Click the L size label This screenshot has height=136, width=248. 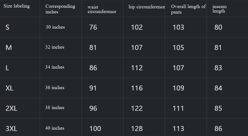point(7,68)
